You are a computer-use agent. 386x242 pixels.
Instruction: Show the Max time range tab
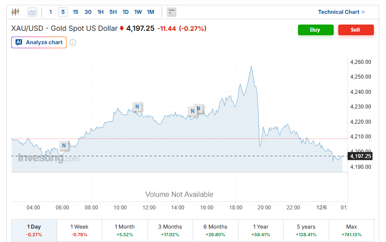tap(351, 230)
